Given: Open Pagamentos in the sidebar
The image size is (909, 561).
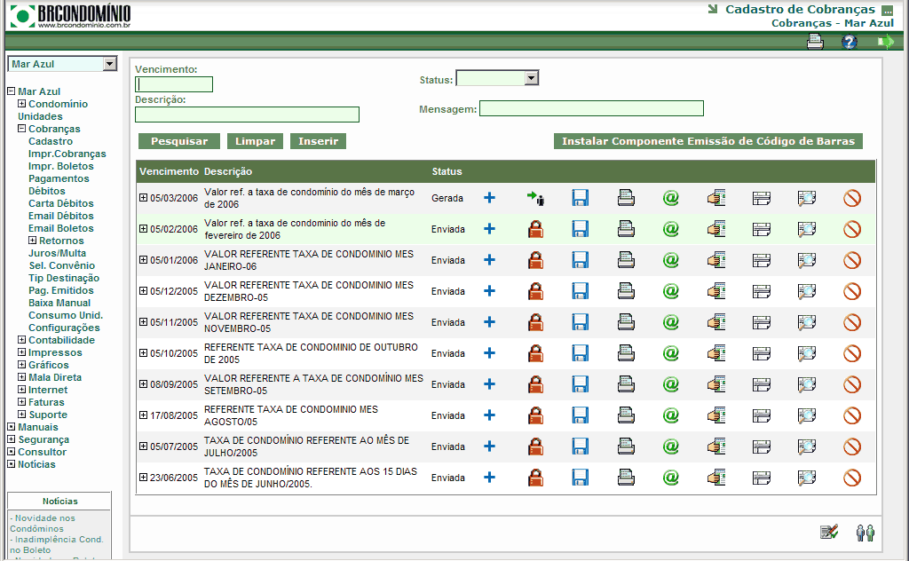Looking at the screenshot, I should click(59, 178).
